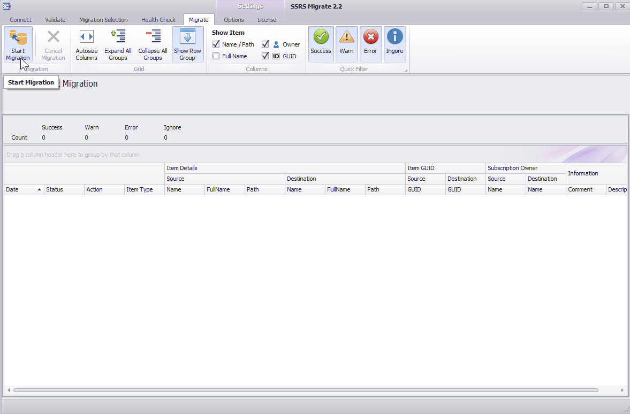Viewport: 630px width, 414px height.
Task: Collapse all groups in the grid
Action: pyautogui.click(x=153, y=44)
